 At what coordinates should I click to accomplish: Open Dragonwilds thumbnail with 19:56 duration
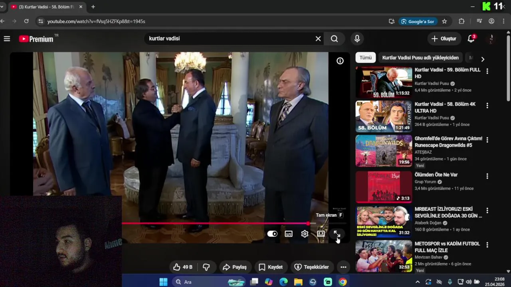click(x=384, y=151)
